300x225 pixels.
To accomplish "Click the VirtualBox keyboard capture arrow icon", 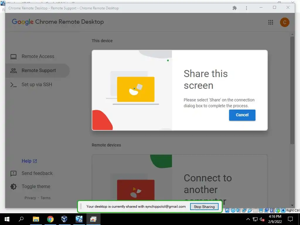I will [283, 210].
